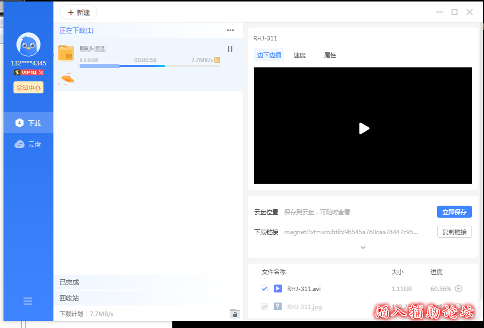
Task: Open the three-dot more options menu
Action: [230, 30]
